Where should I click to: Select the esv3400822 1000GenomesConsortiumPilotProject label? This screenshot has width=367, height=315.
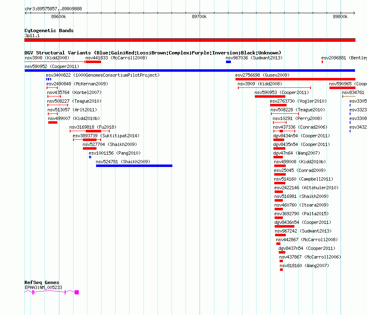(x=103, y=75)
